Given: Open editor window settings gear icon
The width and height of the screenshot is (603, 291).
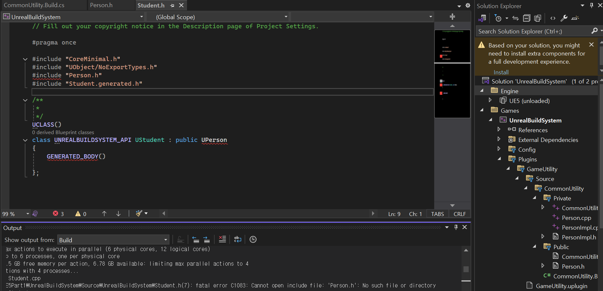Looking at the screenshot, I should tap(468, 5).
